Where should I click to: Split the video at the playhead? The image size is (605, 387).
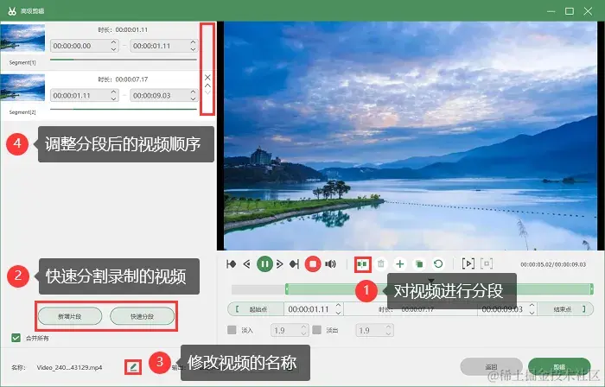tap(362, 264)
